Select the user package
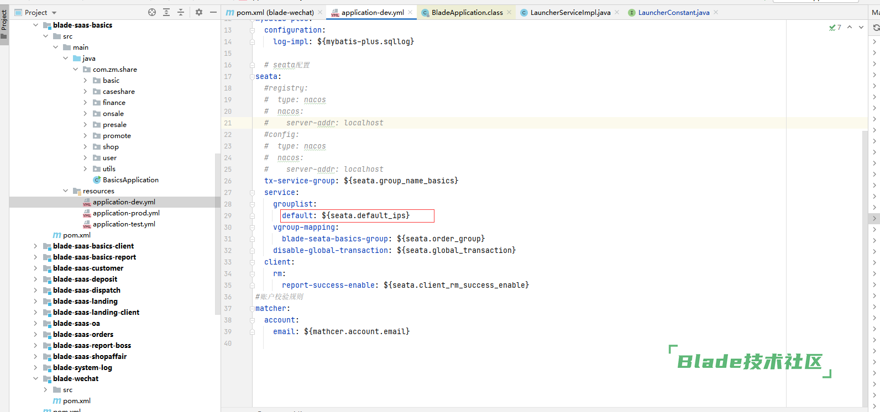Viewport: 880px width, 412px height. [109, 157]
